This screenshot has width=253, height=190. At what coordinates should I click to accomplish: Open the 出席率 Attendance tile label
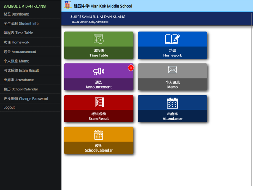172,116
